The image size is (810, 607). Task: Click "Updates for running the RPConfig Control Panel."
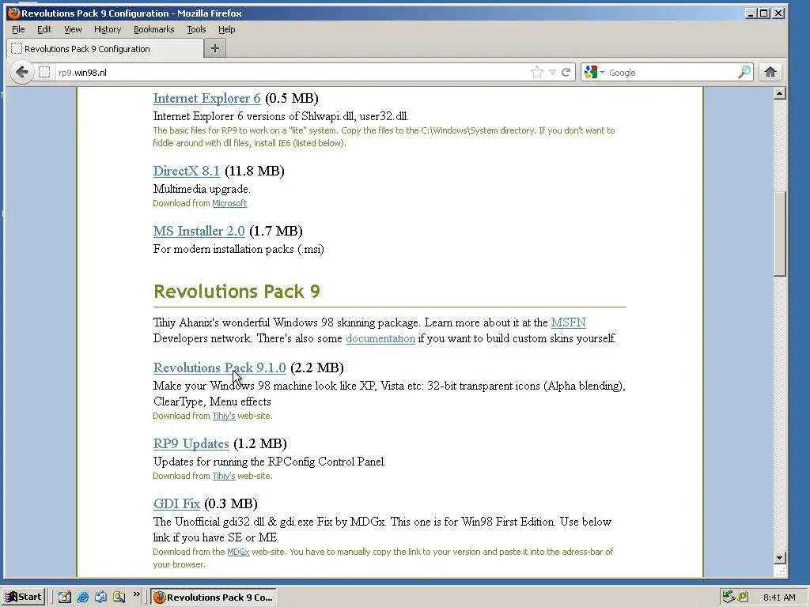click(x=269, y=462)
